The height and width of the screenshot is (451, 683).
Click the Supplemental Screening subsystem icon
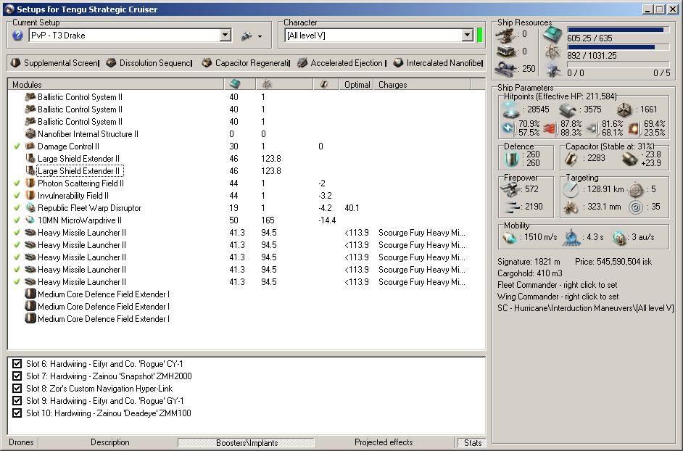[15, 63]
